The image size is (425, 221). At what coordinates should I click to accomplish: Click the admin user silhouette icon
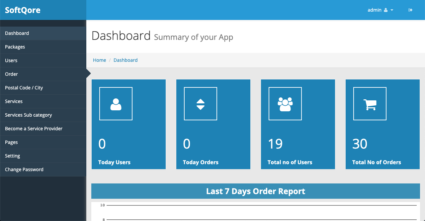click(x=385, y=10)
